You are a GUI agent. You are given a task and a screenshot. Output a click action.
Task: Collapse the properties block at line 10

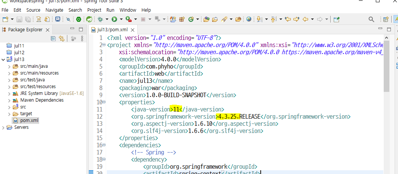click(104, 102)
